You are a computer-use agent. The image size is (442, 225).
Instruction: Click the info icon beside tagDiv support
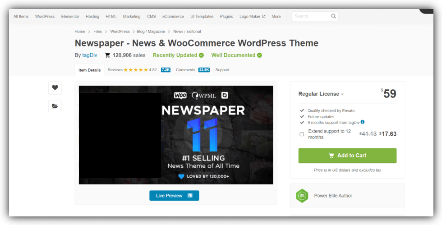(363, 122)
